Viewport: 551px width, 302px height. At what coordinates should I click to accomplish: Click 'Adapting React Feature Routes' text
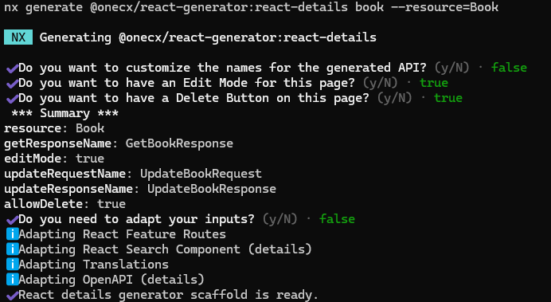click(123, 234)
